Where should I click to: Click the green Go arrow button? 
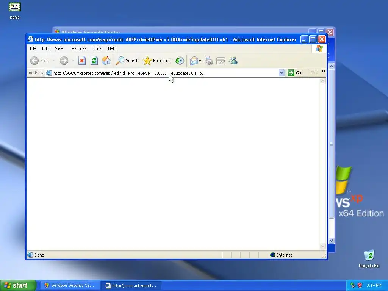(291, 73)
